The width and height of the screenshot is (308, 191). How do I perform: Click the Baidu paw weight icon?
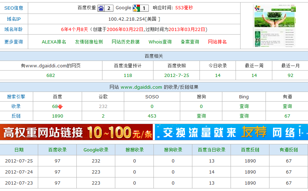click(101, 8)
